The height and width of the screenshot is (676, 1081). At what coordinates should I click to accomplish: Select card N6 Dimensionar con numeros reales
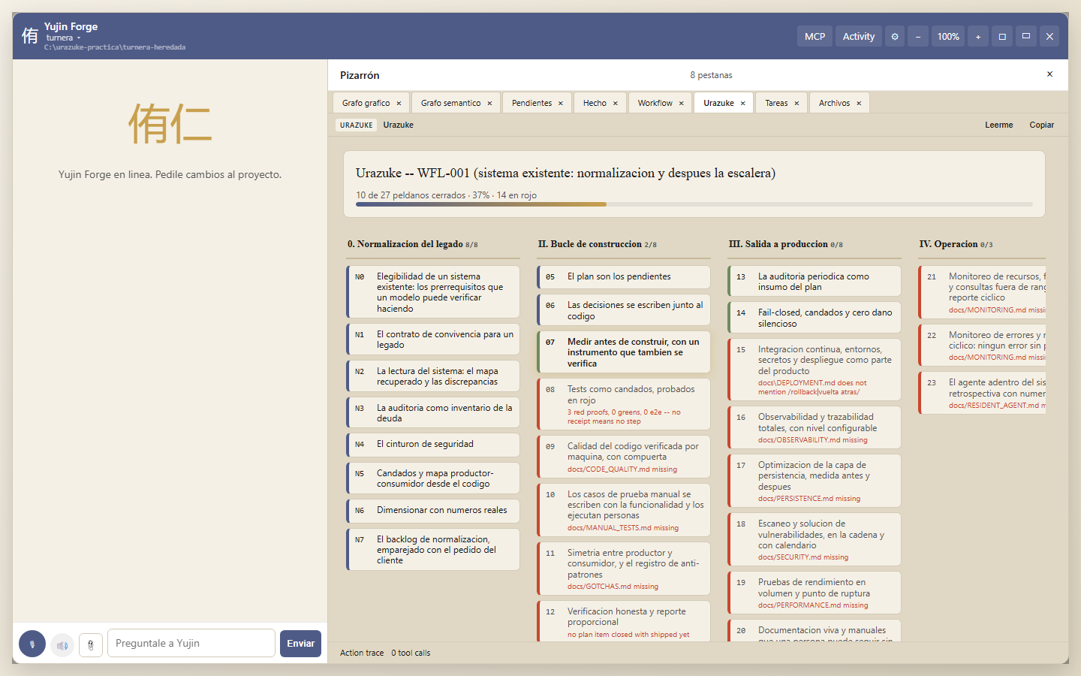(433, 511)
